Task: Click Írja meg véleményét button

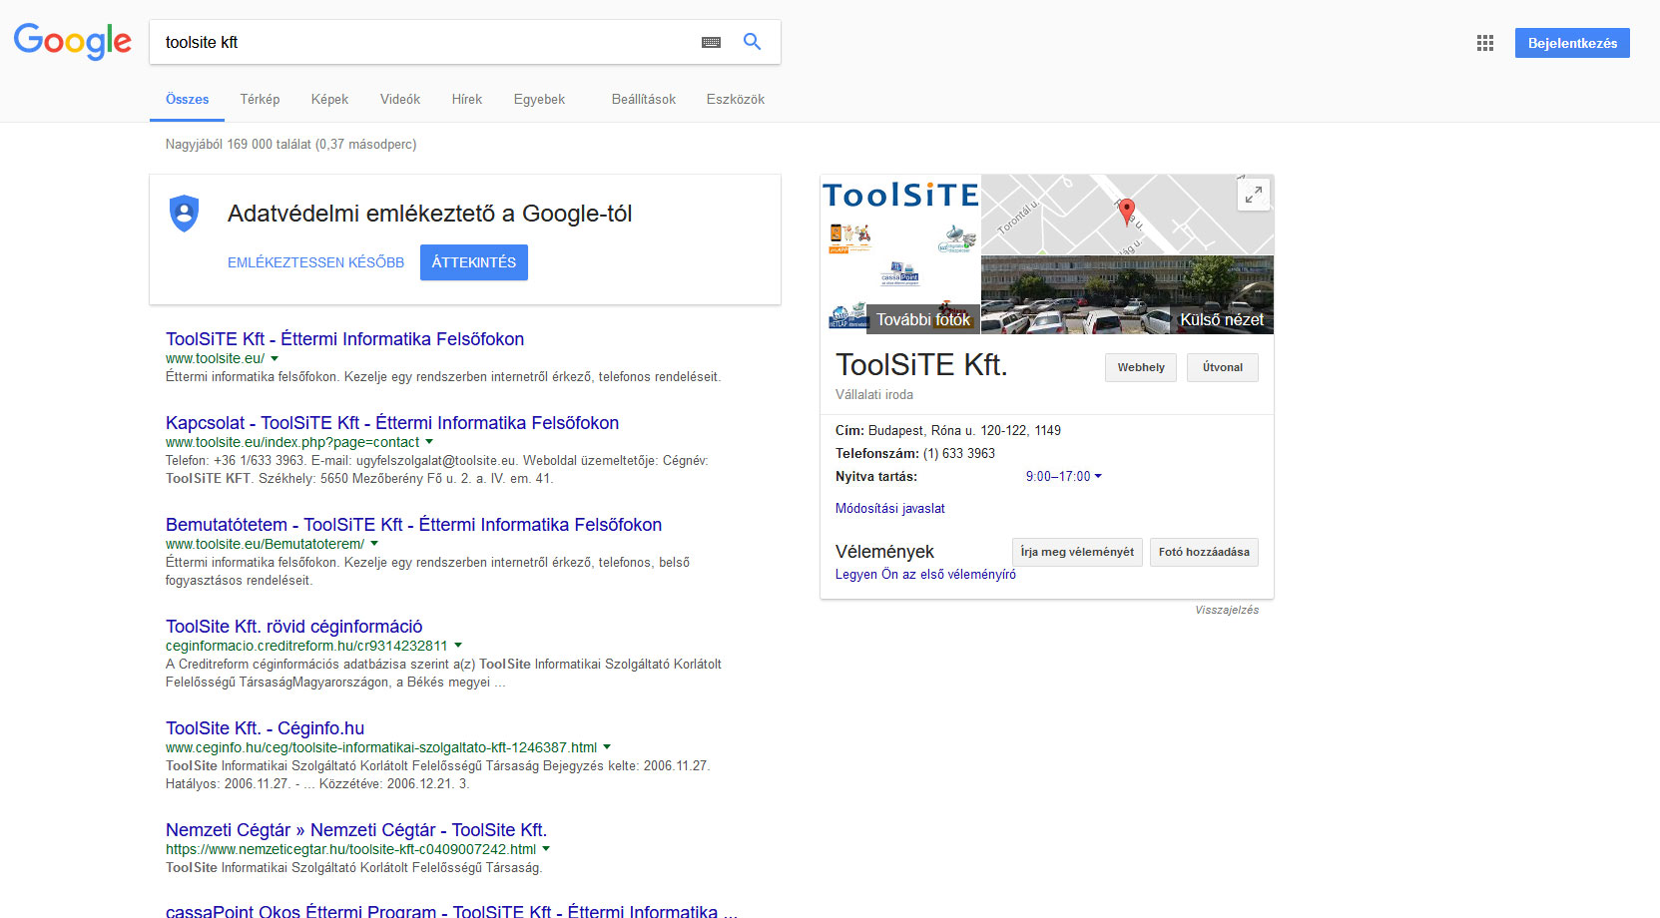Action: [x=1077, y=552]
